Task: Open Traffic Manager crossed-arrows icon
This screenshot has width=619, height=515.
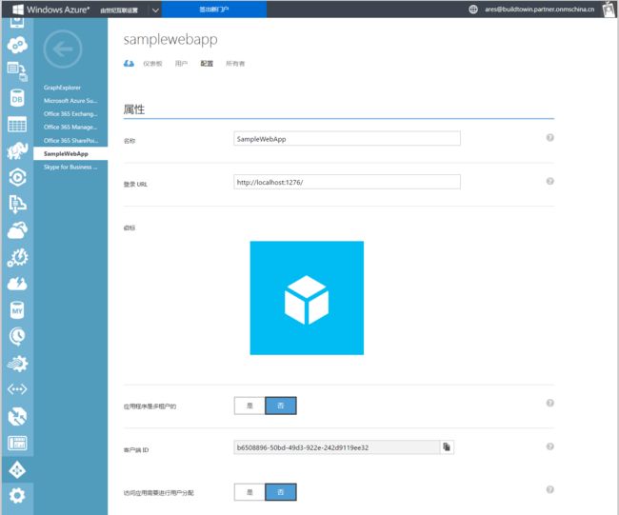Action: click(x=17, y=416)
